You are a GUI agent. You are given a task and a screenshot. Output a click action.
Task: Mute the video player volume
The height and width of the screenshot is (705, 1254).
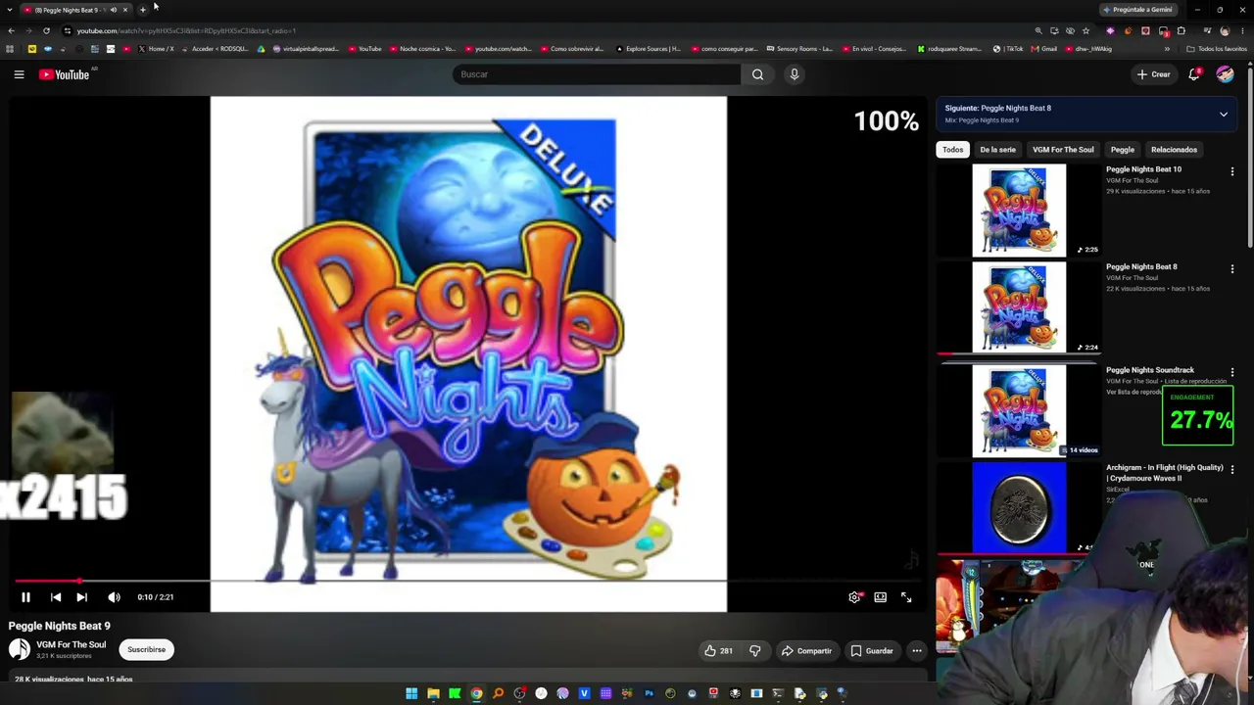pyautogui.click(x=114, y=597)
